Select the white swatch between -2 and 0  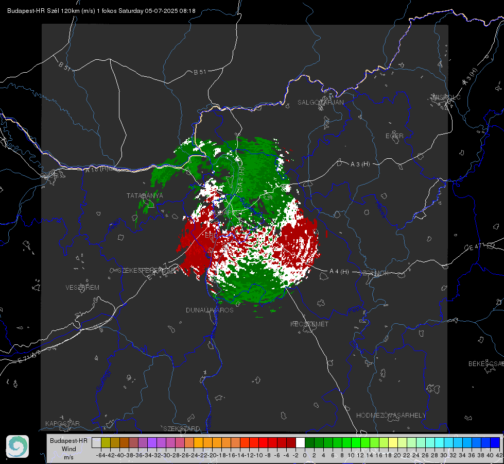(x=300, y=443)
